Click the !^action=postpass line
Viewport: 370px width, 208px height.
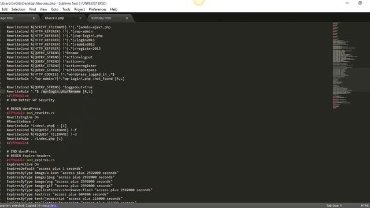51,70
